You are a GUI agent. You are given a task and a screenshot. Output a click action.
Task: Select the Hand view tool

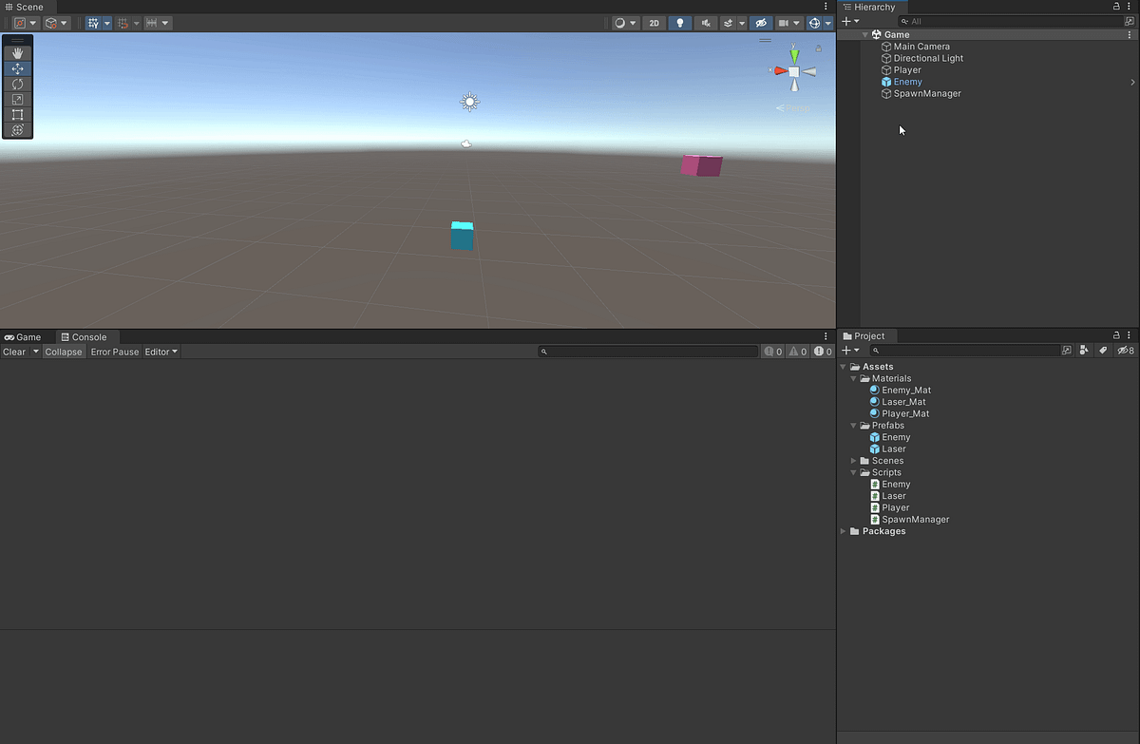pos(17,52)
